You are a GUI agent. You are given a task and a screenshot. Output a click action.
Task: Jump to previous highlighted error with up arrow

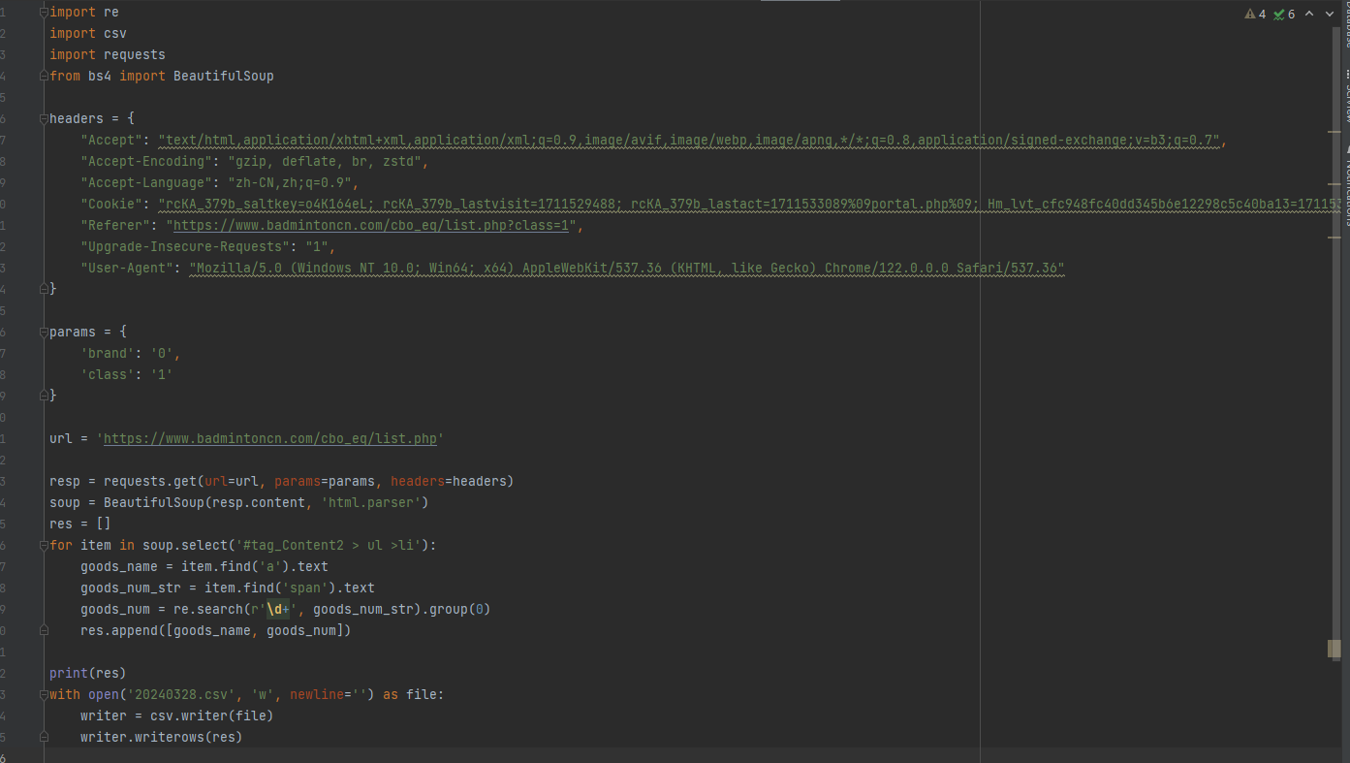(x=1309, y=14)
